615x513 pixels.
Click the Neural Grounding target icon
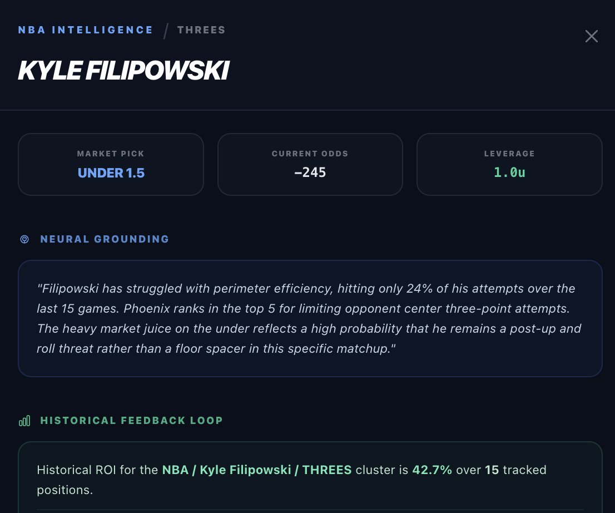24,239
